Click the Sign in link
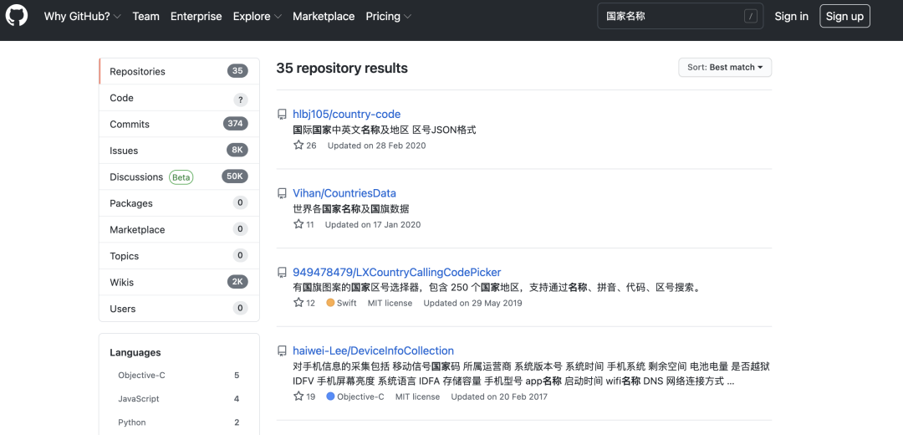 (x=791, y=16)
